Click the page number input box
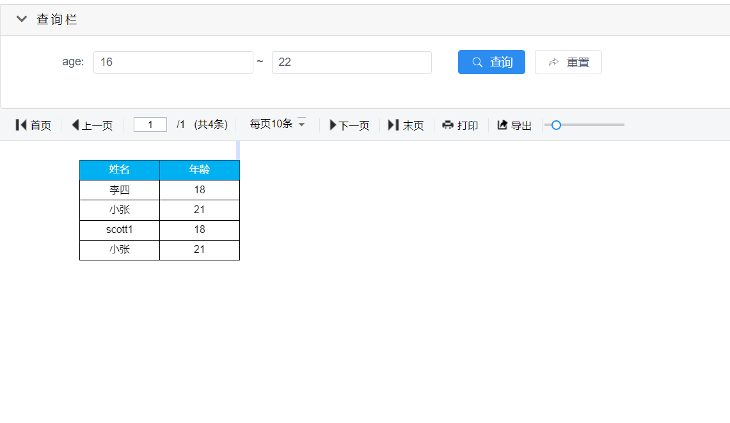The height and width of the screenshot is (423, 730). click(x=150, y=125)
